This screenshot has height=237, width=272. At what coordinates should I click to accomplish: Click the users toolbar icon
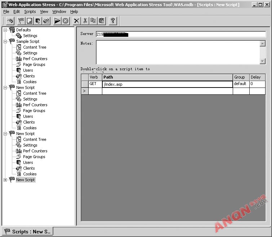click(x=37, y=21)
